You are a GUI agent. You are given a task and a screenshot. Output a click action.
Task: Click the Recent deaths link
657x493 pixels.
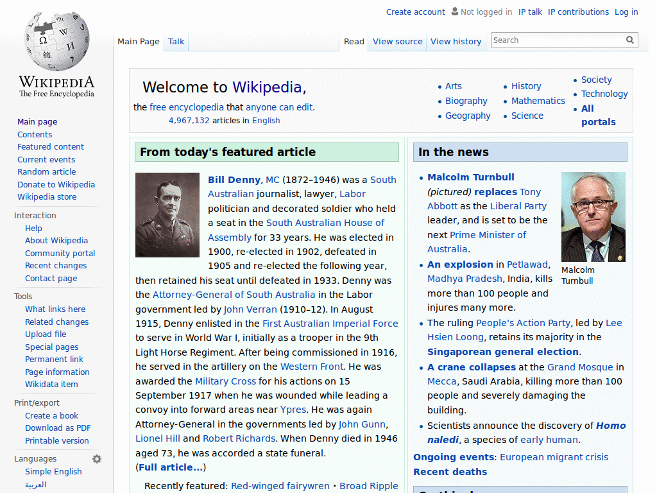click(450, 472)
